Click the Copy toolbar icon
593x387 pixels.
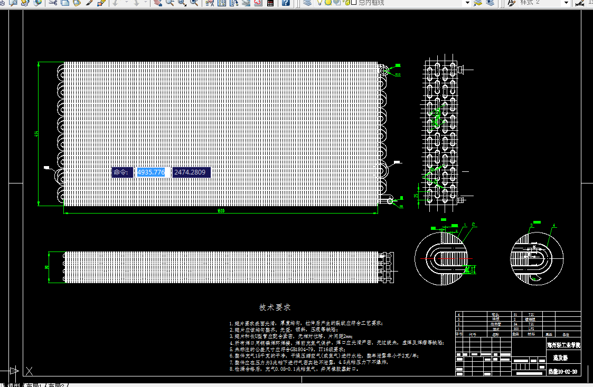(x=64, y=3)
